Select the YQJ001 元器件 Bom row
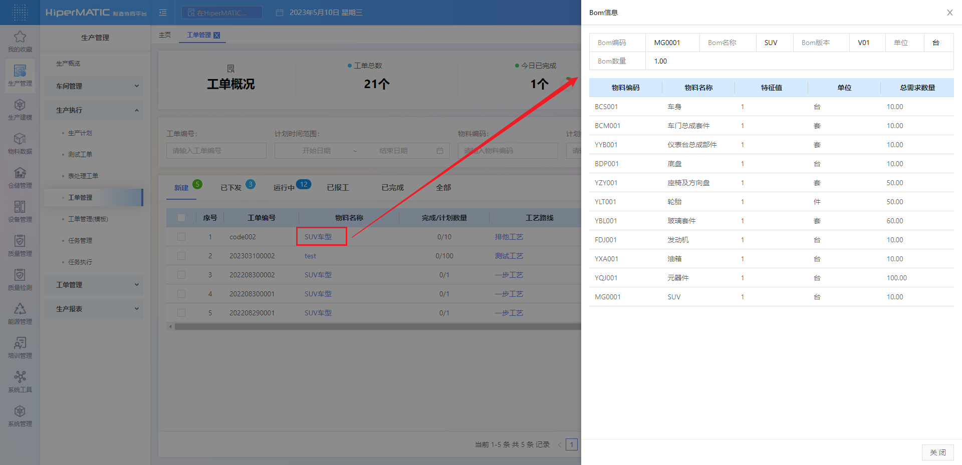The width and height of the screenshot is (962, 465). click(x=772, y=278)
